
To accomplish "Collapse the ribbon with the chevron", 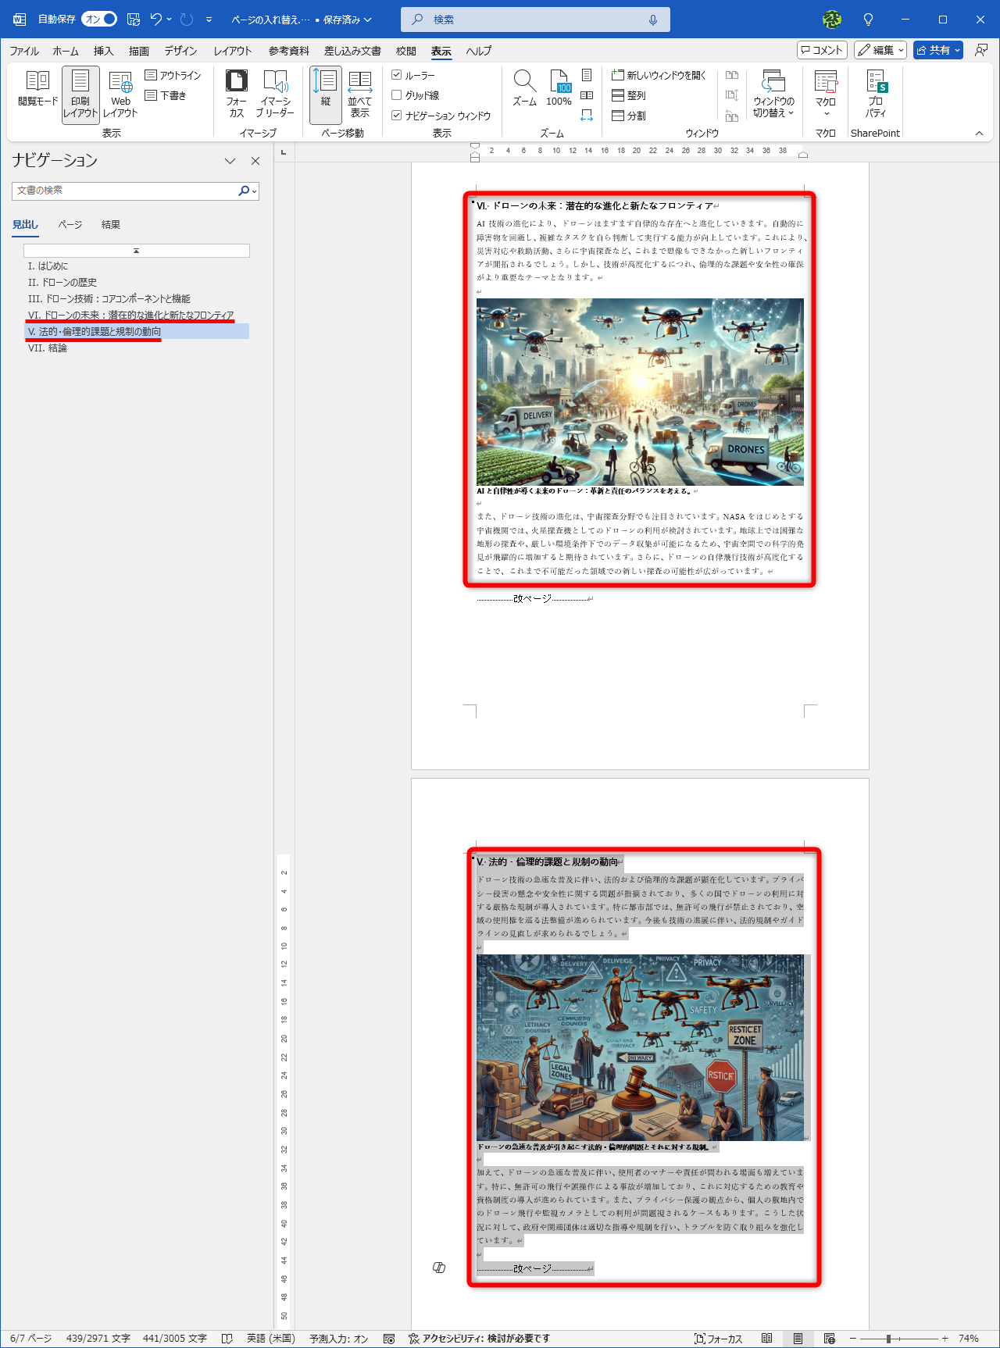I will tap(979, 134).
